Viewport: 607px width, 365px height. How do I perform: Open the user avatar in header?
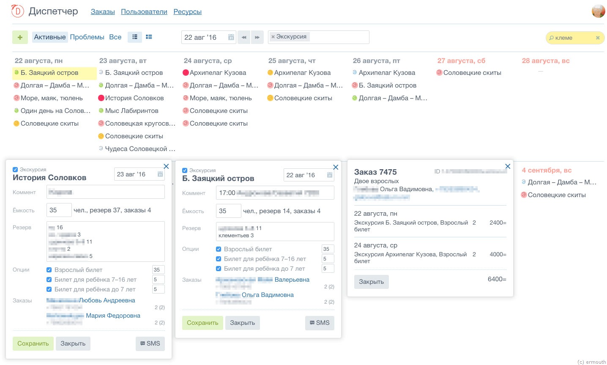598,11
